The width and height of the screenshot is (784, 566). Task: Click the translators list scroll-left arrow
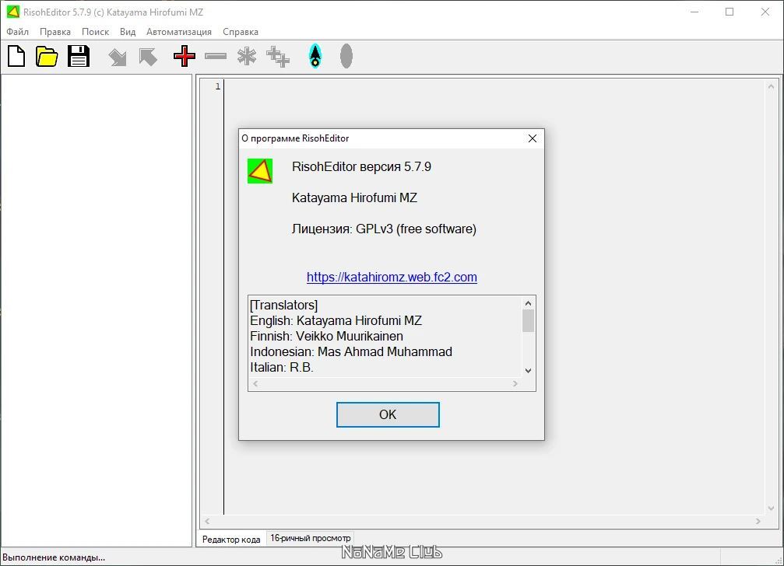point(255,384)
